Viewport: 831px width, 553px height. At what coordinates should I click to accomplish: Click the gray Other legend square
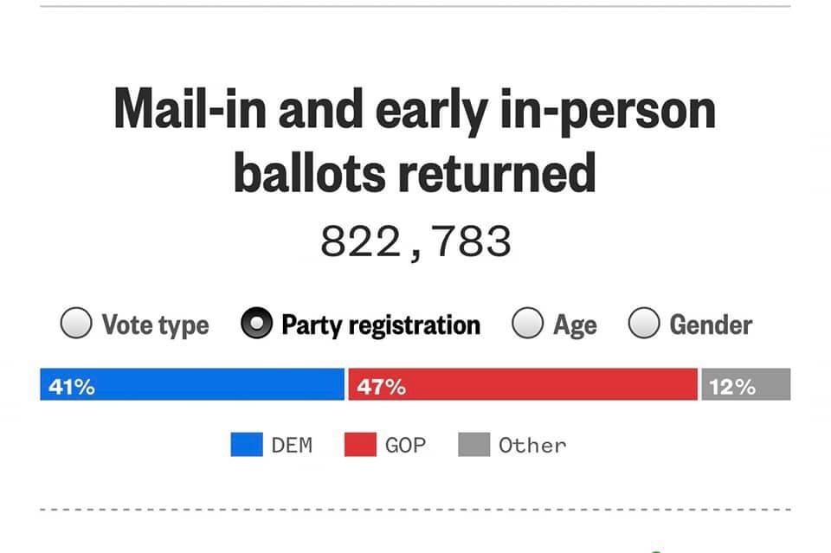pos(473,445)
